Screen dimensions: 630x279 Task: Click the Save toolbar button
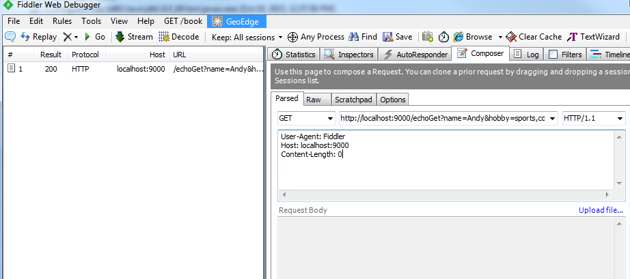pos(398,37)
